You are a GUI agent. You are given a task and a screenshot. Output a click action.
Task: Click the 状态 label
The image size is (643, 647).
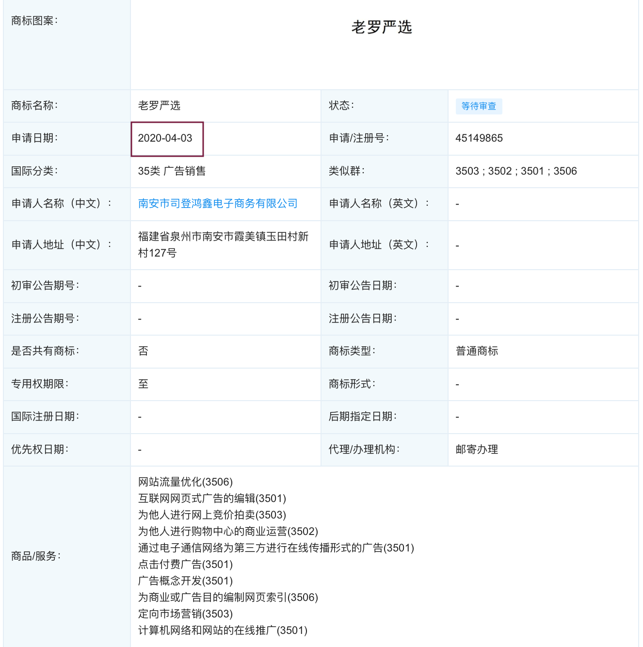341,106
